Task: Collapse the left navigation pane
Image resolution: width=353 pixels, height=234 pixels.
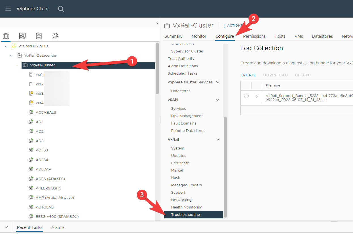Action: coord(157,23)
